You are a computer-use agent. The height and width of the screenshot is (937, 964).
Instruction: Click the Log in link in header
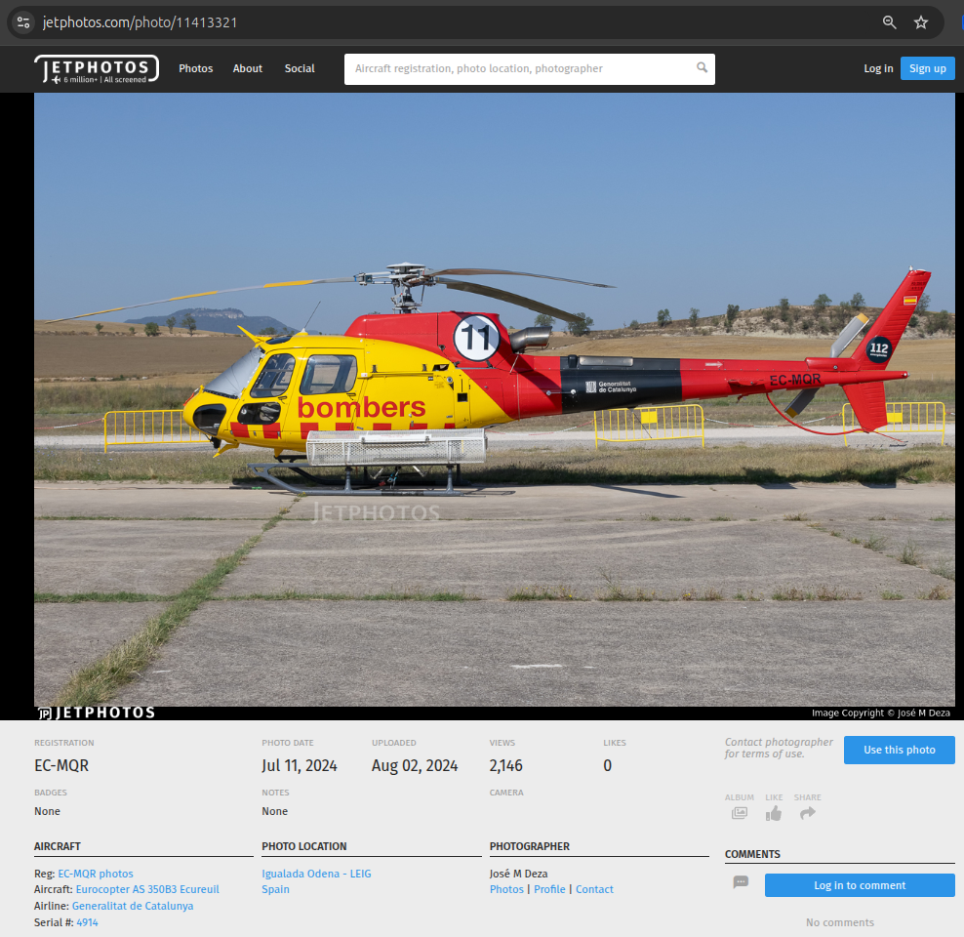[x=877, y=68]
